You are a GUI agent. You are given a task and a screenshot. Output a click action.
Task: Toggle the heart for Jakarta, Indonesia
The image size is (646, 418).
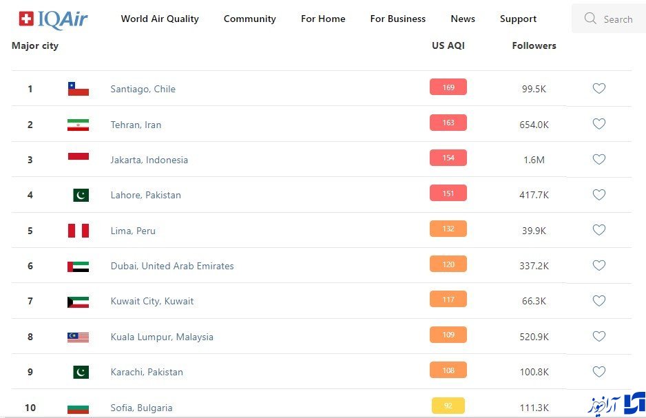pos(599,159)
